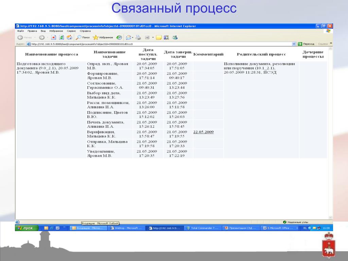Stop page loading with red X
Screen dimensions: 348x261
click(x=53, y=37)
